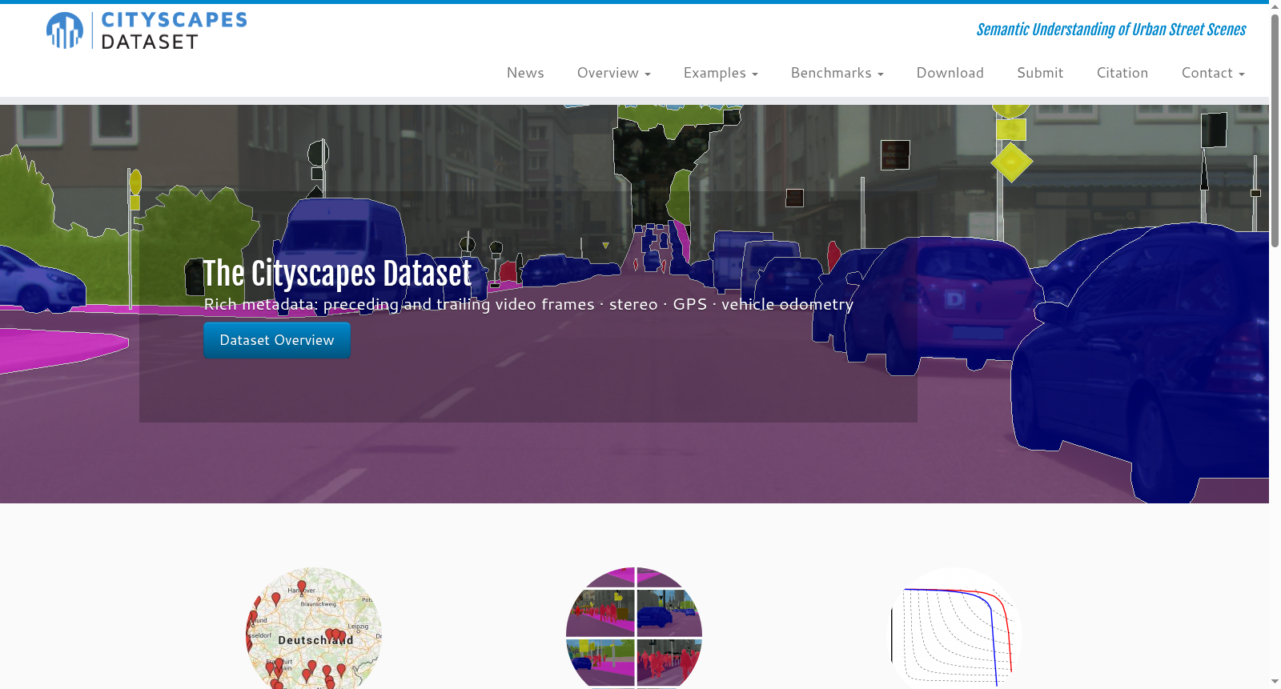This screenshot has height=689, width=1281.
Task: Click the 'Rich metadata' banner subtitle
Action: (x=528, y=304)
